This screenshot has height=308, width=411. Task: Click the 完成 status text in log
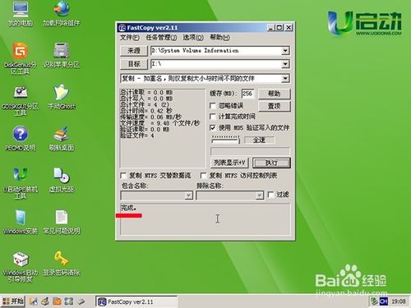coord(128,208)
